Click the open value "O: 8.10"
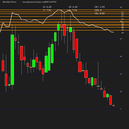The height and width of the screenshot is (129, 129). (47, 7)
